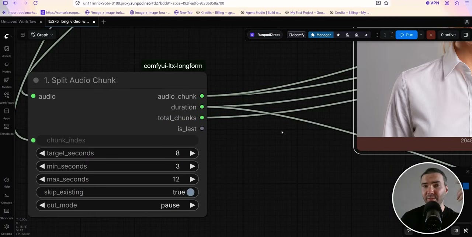Click the chunk_index input field
This screenshot has width=472, height=237.
(x=117, y=140)
